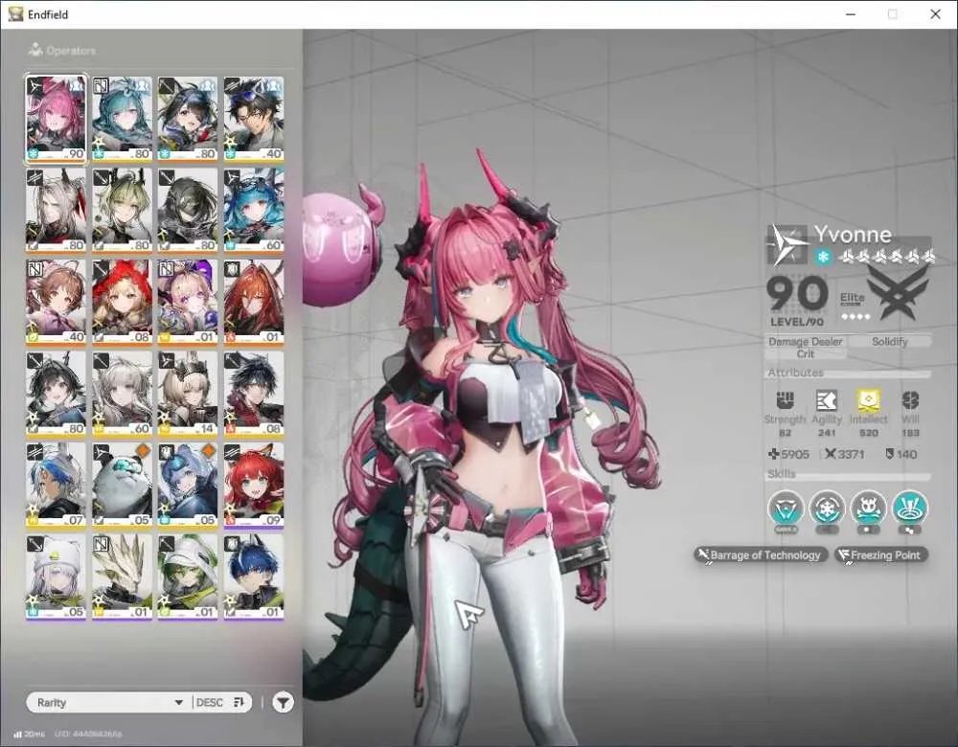View the fourth teal skill icon
The height and width of the screenshot is (747, 958).
click(x=910, y=509)
